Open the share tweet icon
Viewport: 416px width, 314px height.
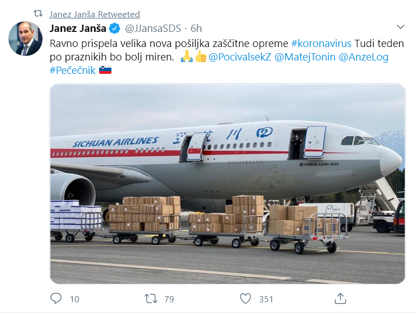(340, 299)
